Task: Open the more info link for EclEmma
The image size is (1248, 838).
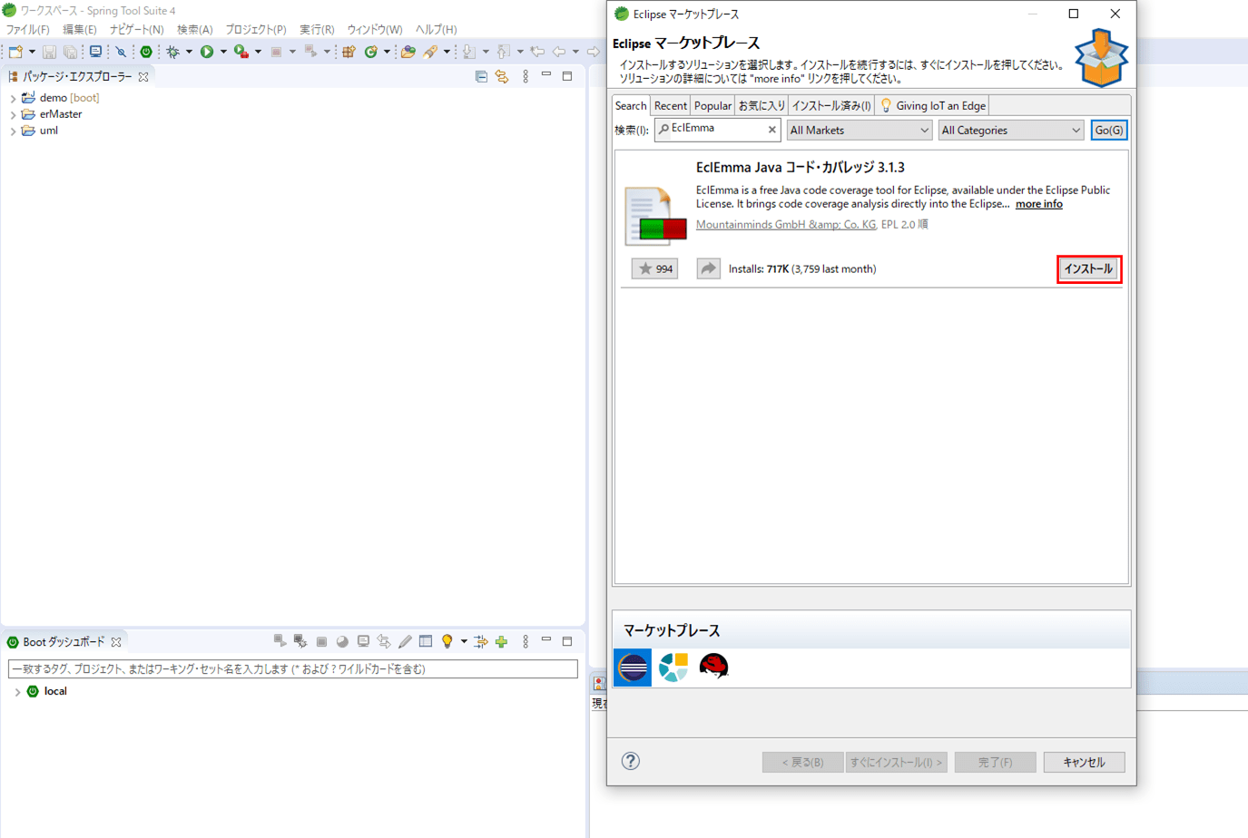Action: 1039,204
